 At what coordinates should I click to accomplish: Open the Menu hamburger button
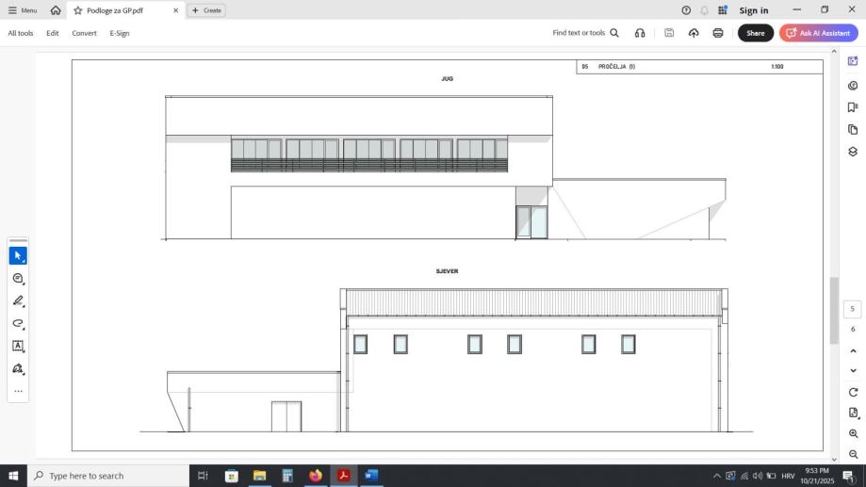pos(22,10)
